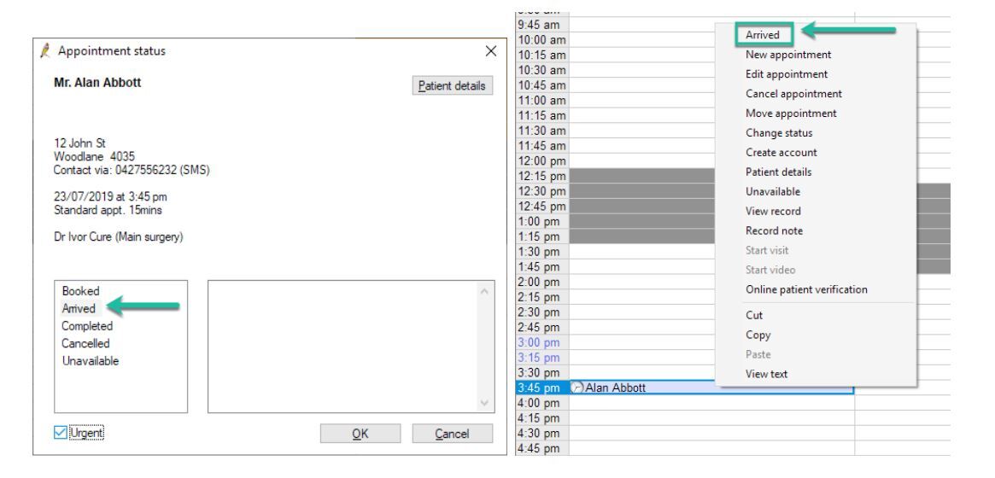The height and width of the screenshot is (478, 995).
Task: Select New appointment in context menu
Action: [787, 55]
